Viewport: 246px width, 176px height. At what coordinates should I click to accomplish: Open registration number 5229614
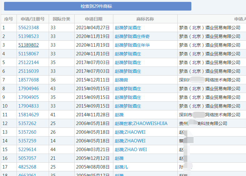click(27, 150)
